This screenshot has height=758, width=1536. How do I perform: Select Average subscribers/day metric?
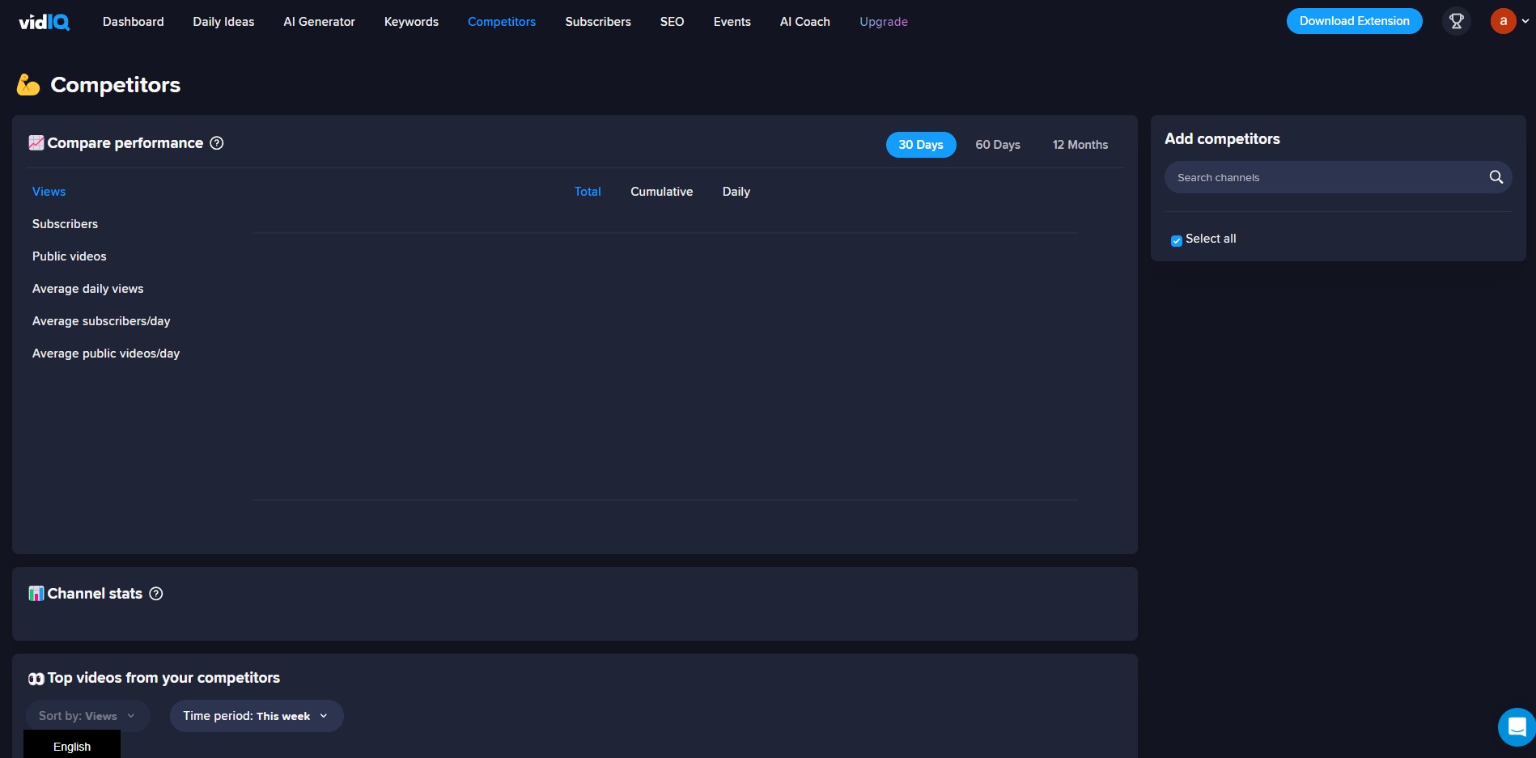point(101,321)
